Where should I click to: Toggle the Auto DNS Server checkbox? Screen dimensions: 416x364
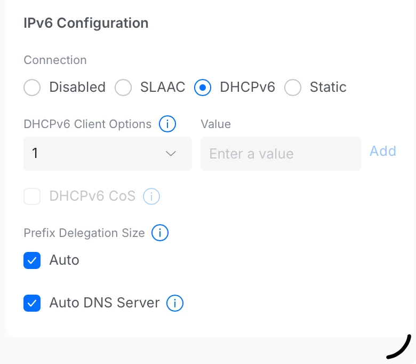point(33,303)
